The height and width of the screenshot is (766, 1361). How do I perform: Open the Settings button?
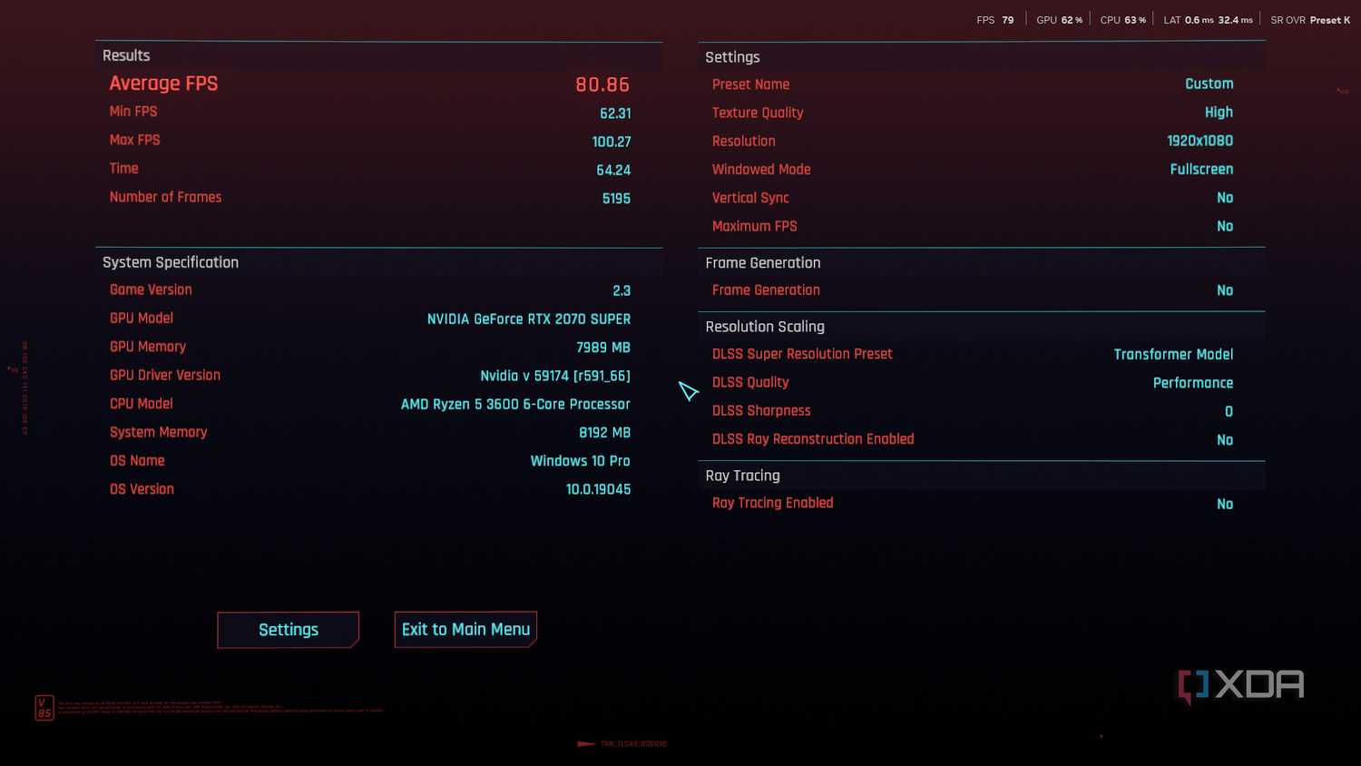289,630
